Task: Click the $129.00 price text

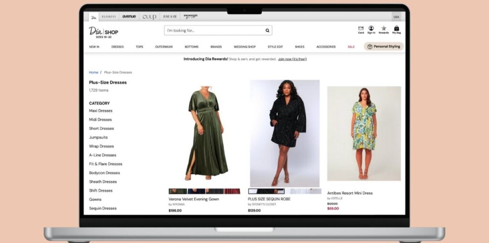Action: [254, 211]
